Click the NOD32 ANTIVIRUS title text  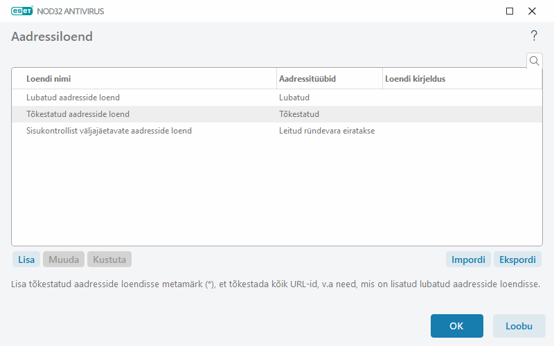(71, 11)
